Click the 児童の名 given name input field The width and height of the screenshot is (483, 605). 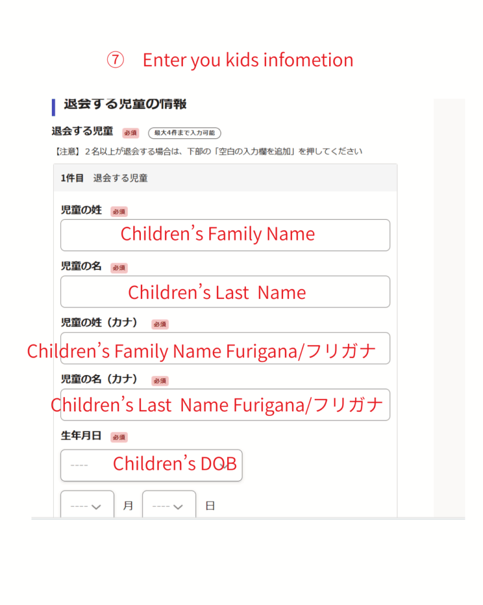tap(225, 291)
